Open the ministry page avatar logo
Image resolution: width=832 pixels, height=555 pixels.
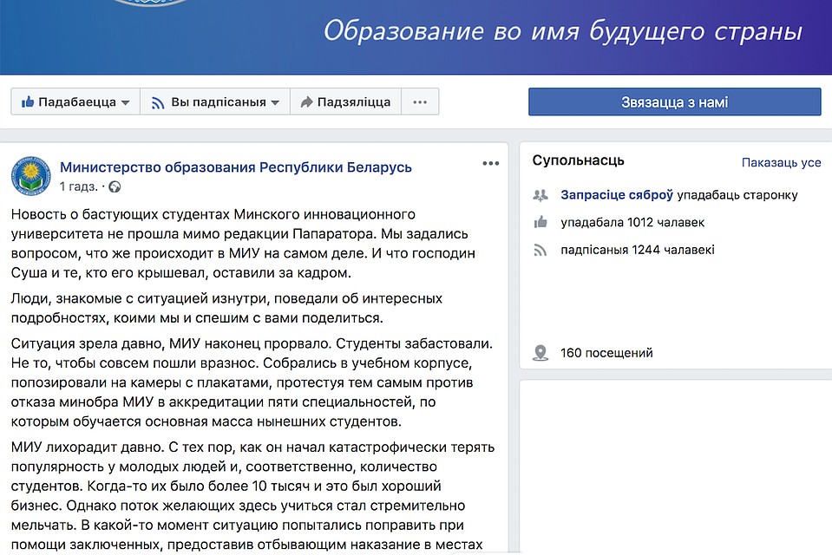30,176
